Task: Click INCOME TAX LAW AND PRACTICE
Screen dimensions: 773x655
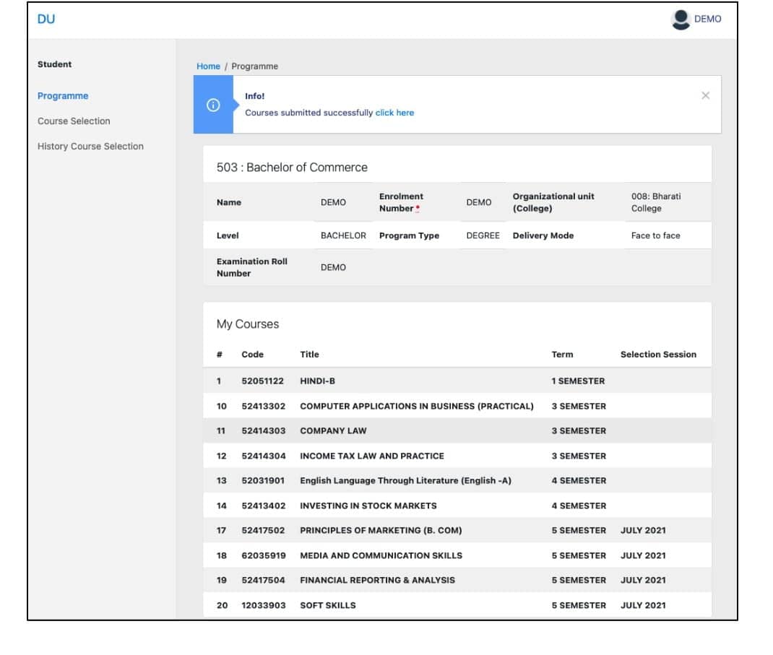Action: [x=372, y=456]
